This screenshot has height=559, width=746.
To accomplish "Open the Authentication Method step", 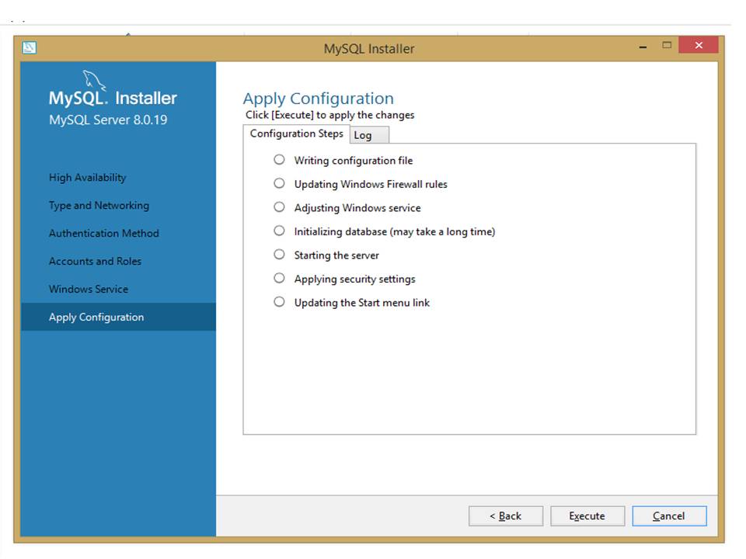I will 103,234.
